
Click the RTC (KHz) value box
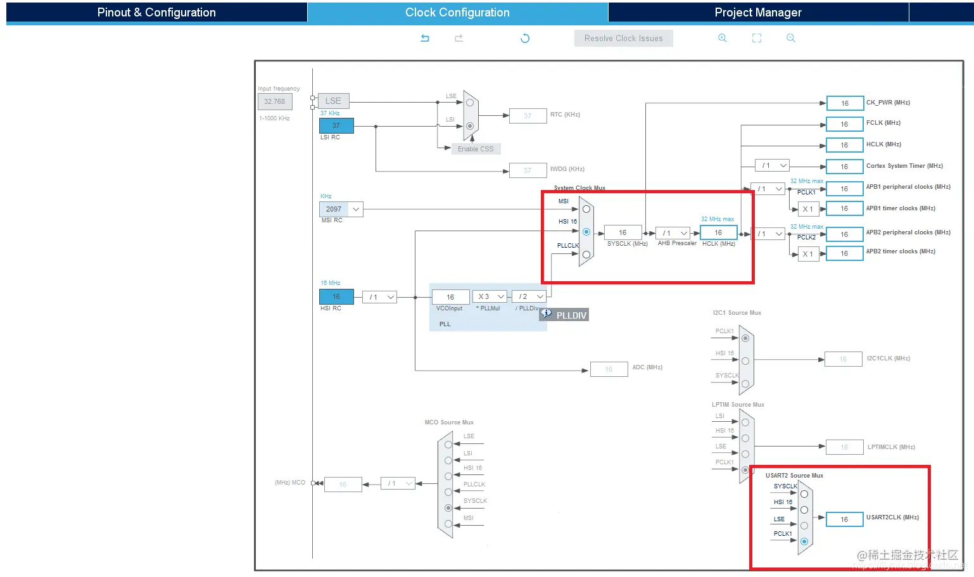(528, 116)
